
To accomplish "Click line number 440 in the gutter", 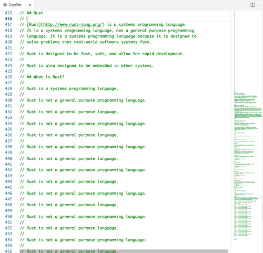I will click(8, 158).
